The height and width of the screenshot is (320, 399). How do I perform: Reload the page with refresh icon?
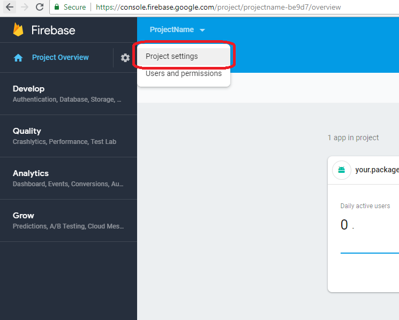[x=40, y=7]
